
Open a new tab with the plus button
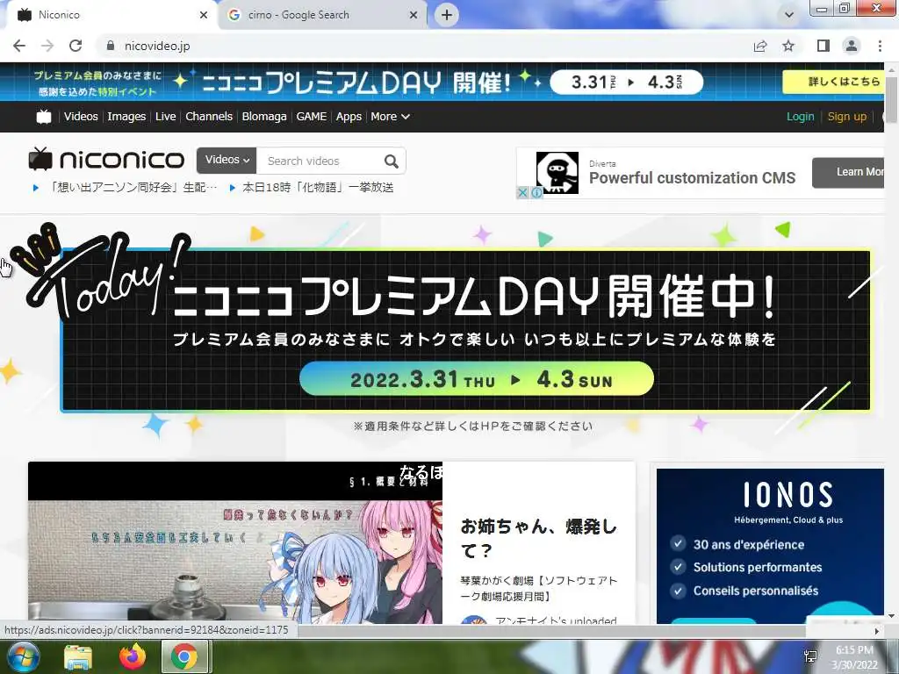pos(447,15)
